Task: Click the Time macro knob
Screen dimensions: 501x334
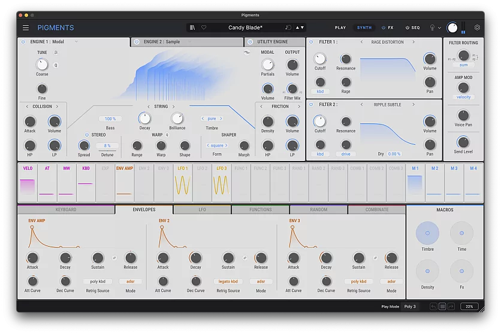Action: click(x=461, y=233)
